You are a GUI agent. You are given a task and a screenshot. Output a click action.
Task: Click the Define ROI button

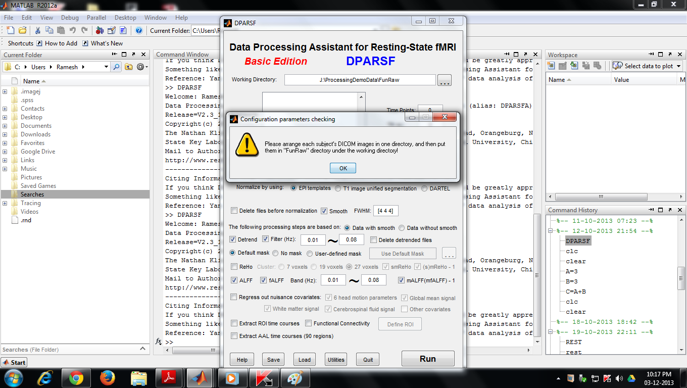(400, 324)
